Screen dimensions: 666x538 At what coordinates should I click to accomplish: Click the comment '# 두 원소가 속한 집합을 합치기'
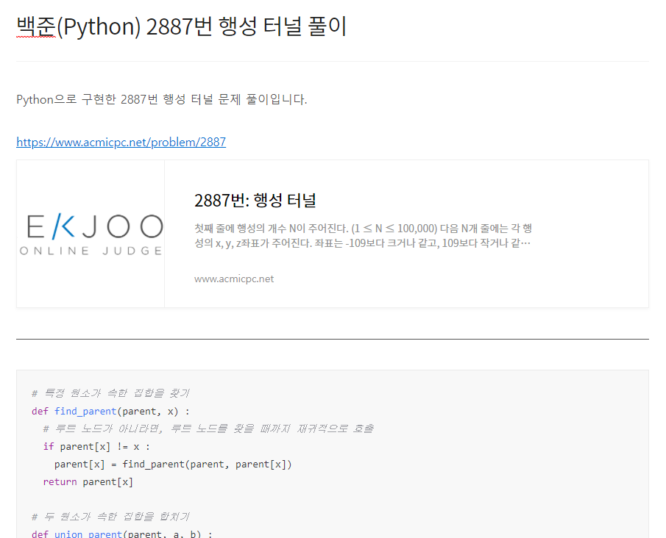(x=110, y=517)
